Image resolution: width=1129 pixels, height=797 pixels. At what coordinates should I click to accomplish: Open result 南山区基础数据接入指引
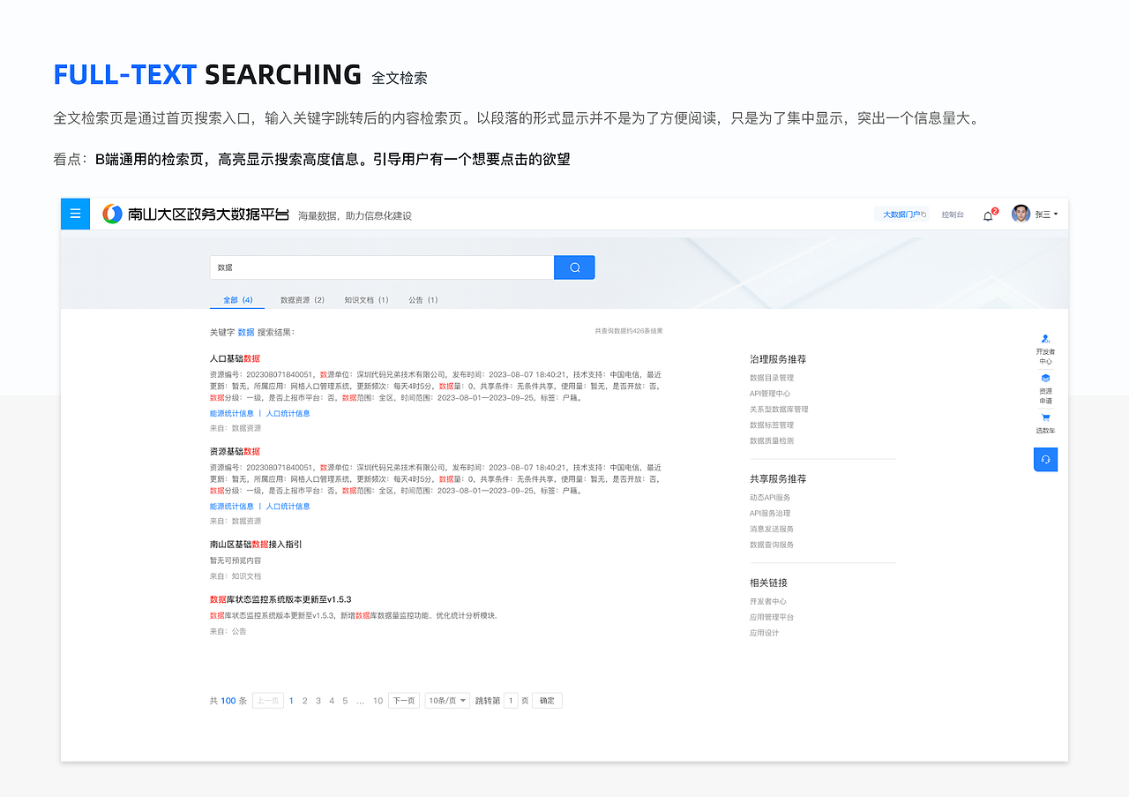(256, 545)
